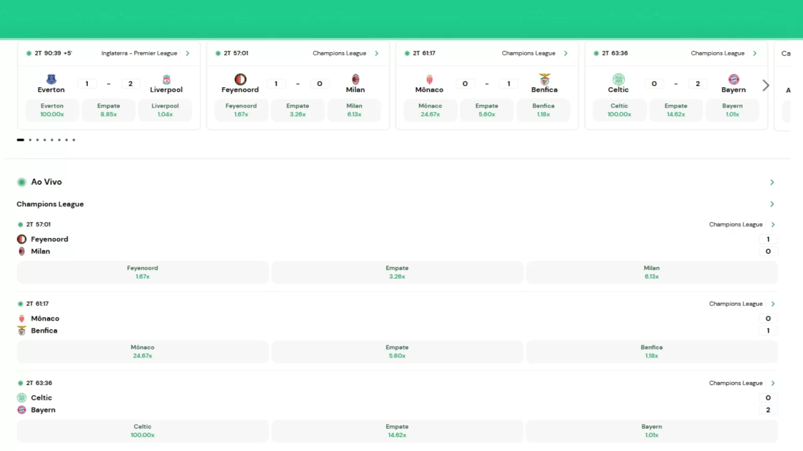Click Bayern crest in carousel card
Image resolution: width=803 pixels, height=451 pixels.
[x=734, y=79]
